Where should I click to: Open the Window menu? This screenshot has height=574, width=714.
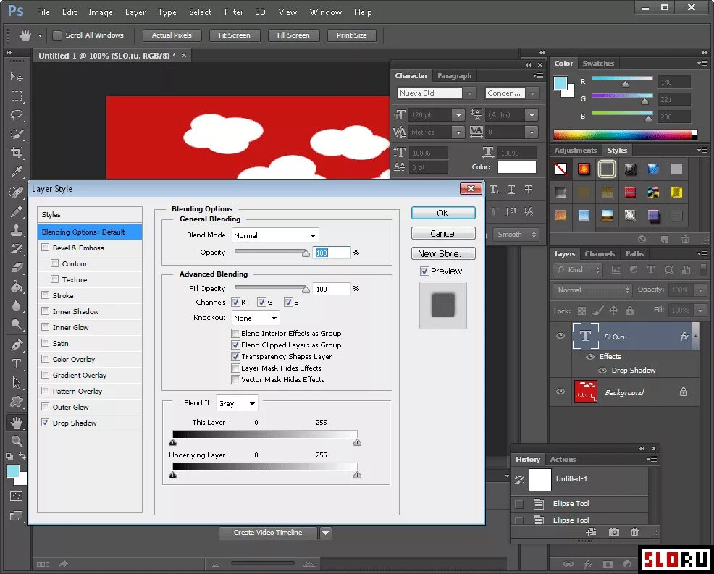(326, 12)
